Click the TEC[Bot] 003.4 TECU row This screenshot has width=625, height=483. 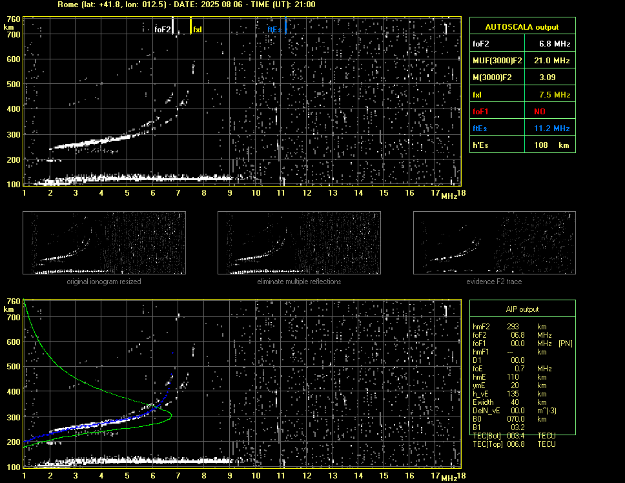pos(514,436)
